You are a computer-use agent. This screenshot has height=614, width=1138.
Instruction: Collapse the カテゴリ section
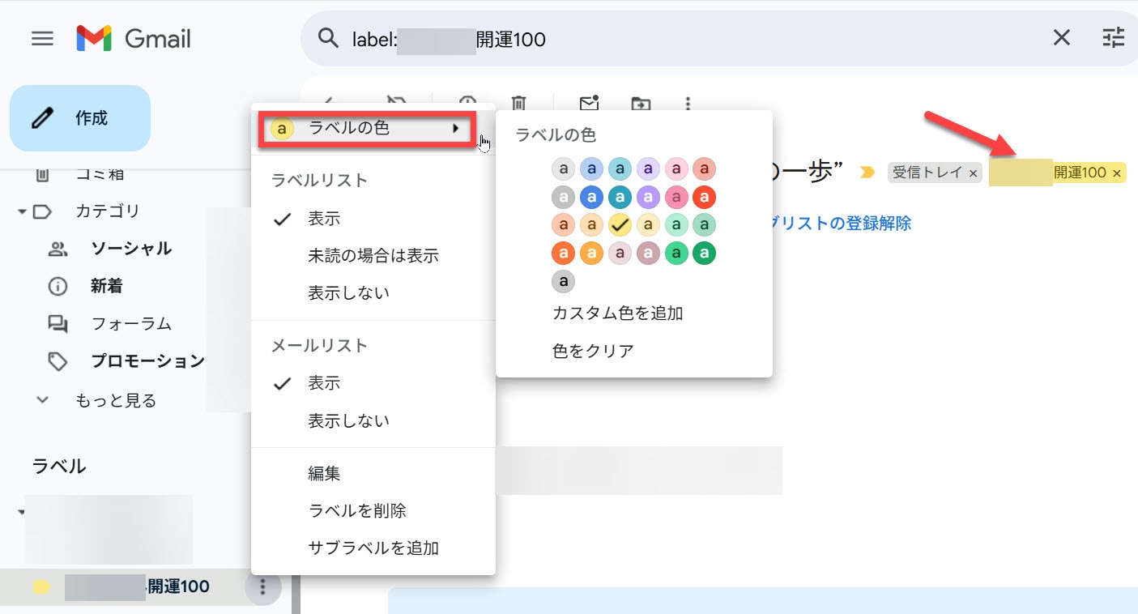click(x=21, y=211)
